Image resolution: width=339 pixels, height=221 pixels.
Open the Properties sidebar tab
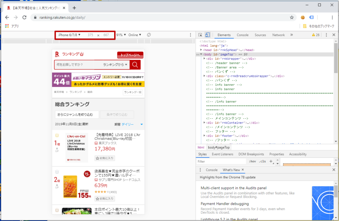276,154
